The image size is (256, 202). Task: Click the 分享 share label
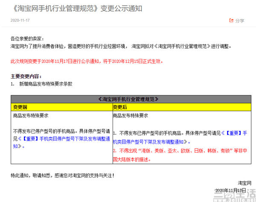pos(239,21)
